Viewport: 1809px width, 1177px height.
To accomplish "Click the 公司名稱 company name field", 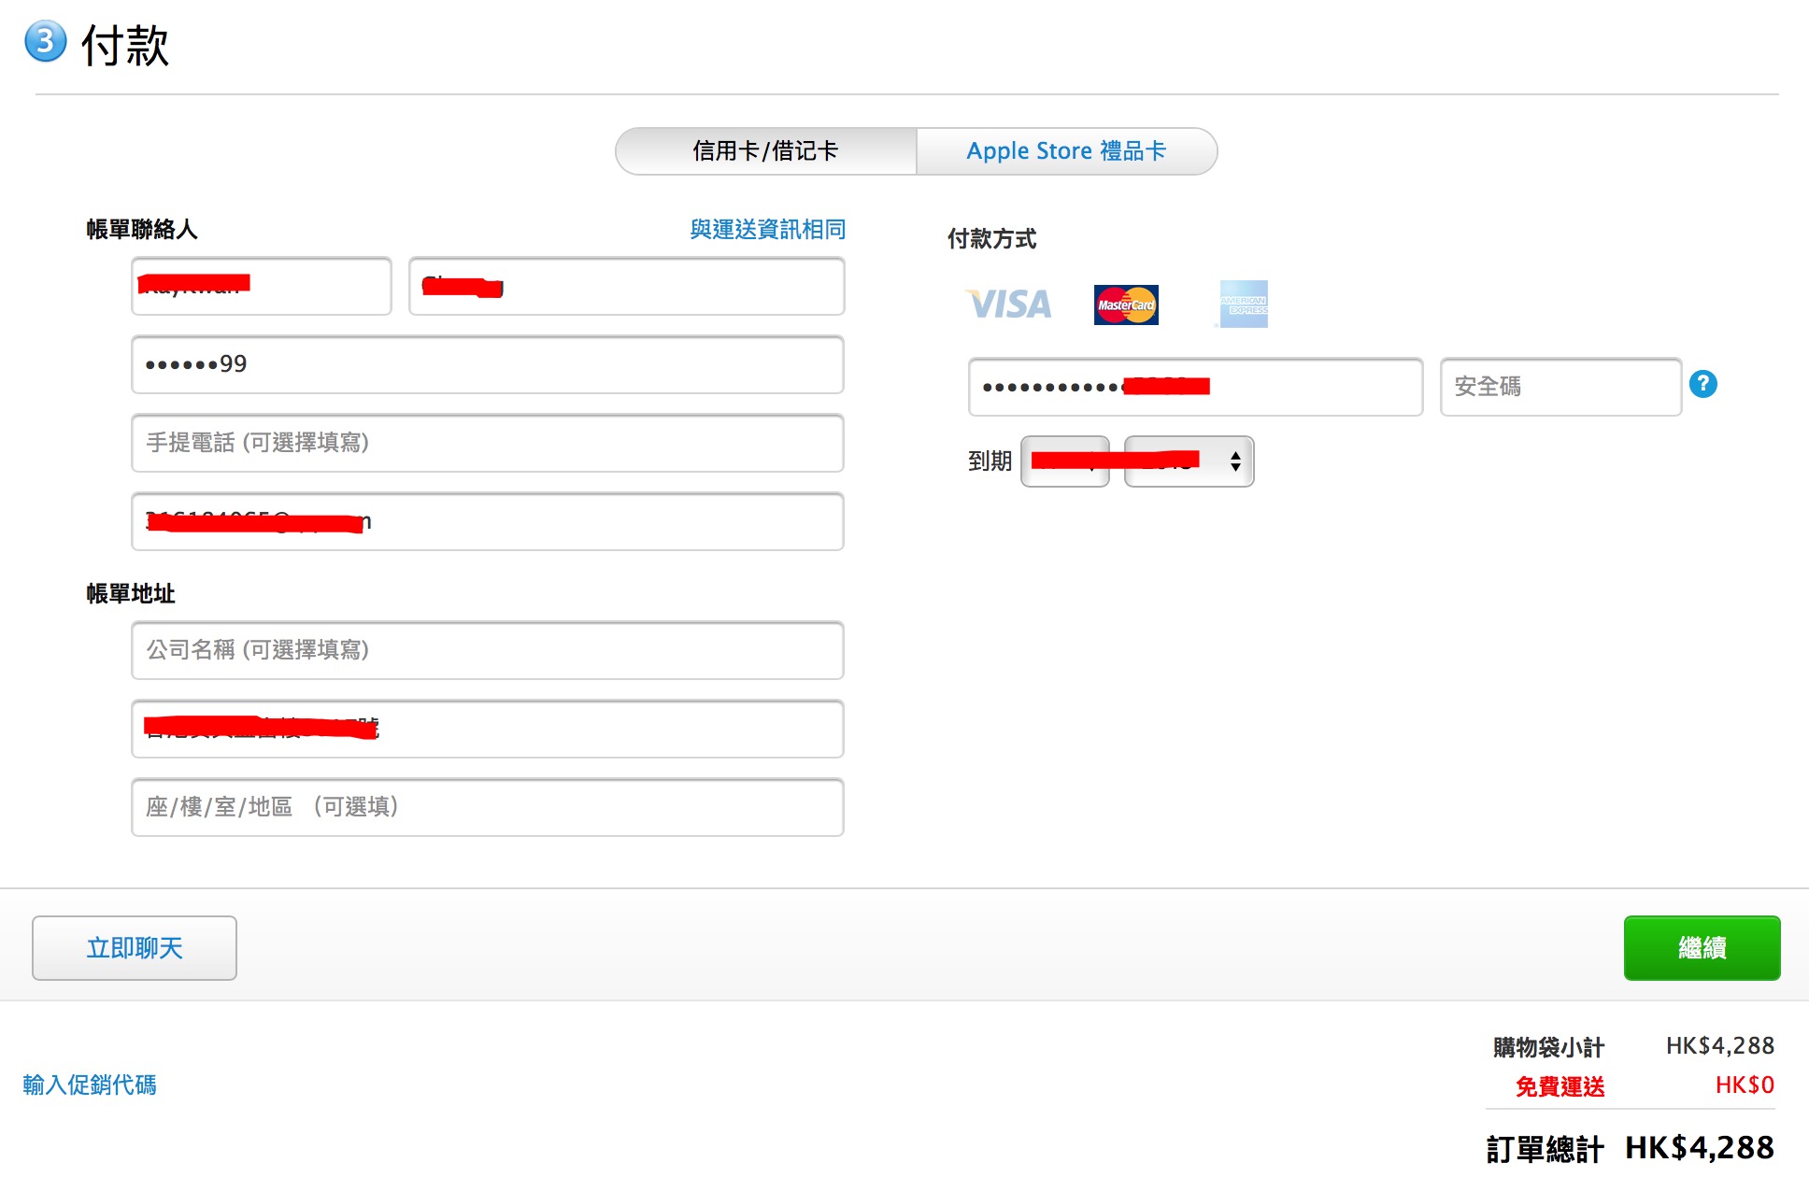I will (x=486, y=651).
